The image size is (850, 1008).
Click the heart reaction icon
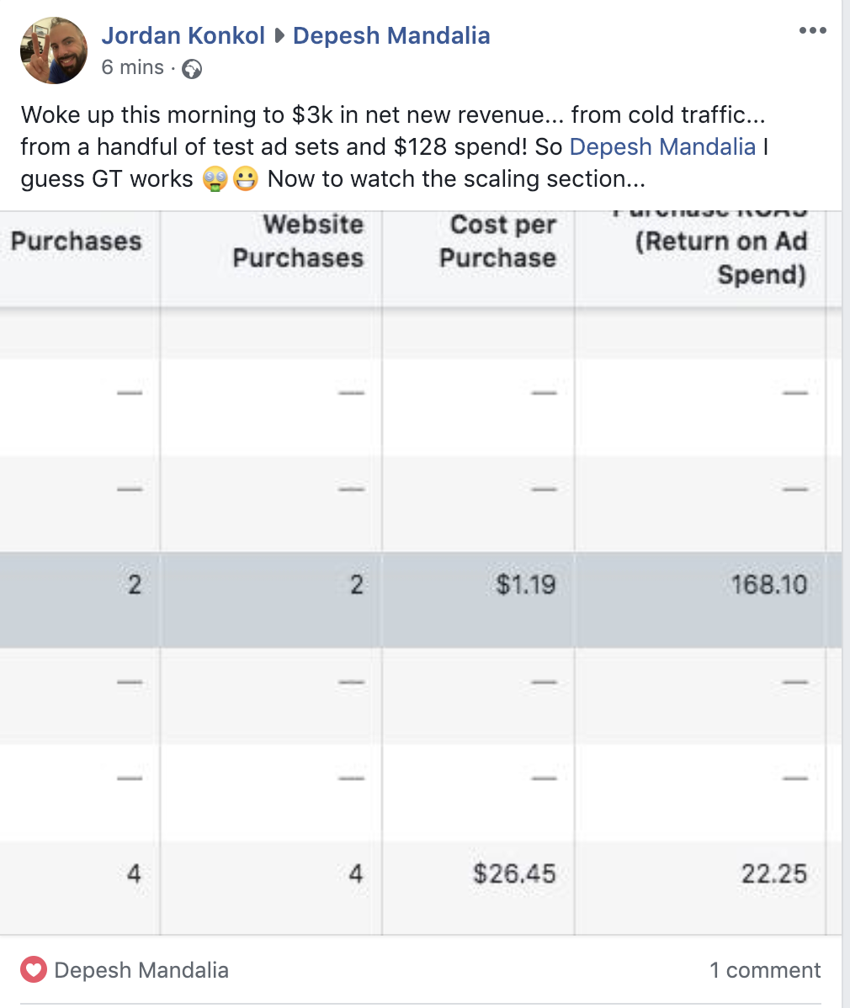pyautogui.click(x=34, y=969)
